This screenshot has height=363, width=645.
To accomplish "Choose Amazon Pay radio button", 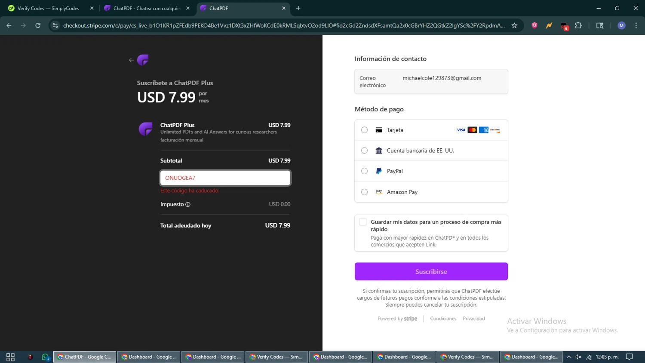I will click(x=364, y=192).
